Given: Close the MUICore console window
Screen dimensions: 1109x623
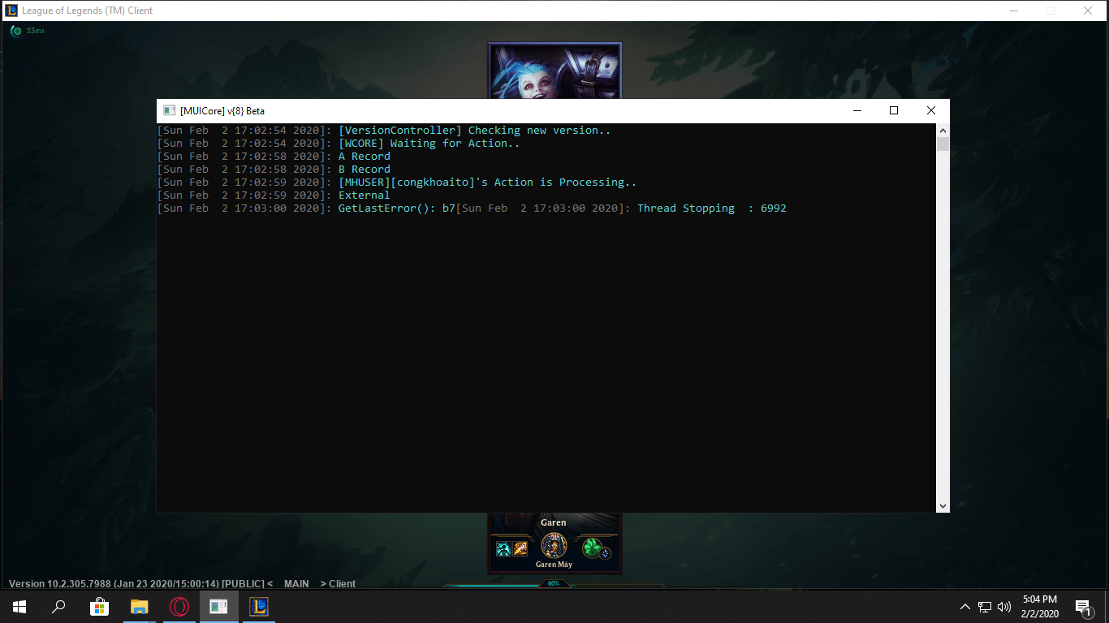Looking at the screenshot, I should [931, 110].
